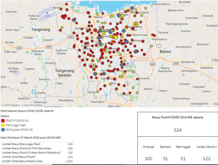Select the blue hospital cross beside HLP airport
The width and height of the screenshot is (218, 165).
[122, 65]
